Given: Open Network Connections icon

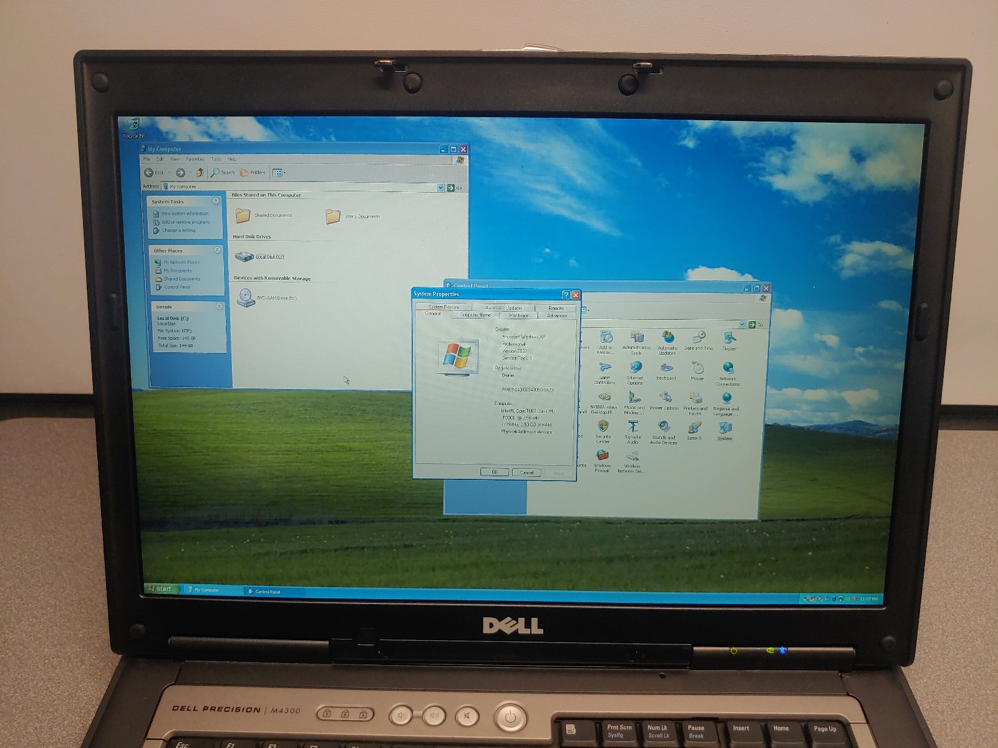Looking at the screenshot, I should pyautogui.click(x=727, y=373).
